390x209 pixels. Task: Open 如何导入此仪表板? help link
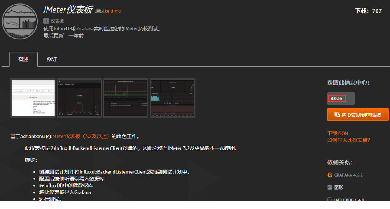click(348, 140)
